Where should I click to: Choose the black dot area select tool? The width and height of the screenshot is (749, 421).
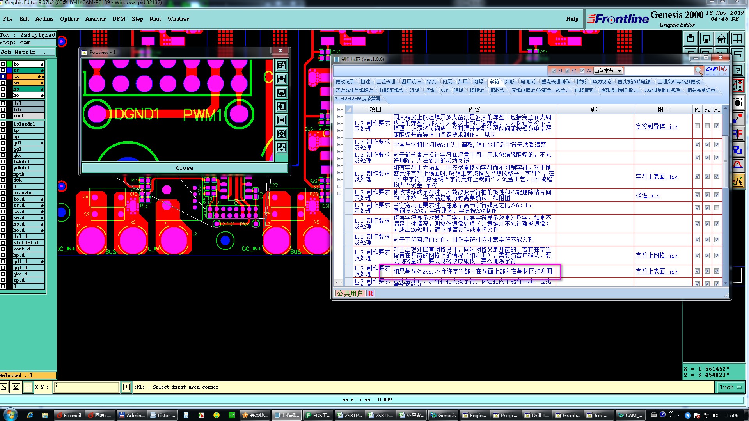(738, 103)
